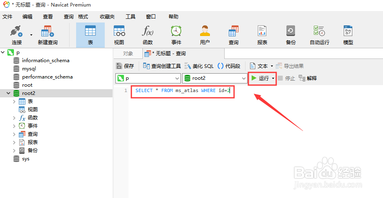383x198 pixels.
Task: Expand the 备份 node under root2
Action: (14, 151)
